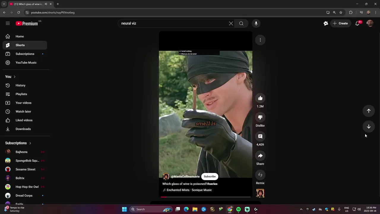Open the Chrome extensions puzzle icon
This screenshot has width=380, height=214.
click(x=351, y=12)
